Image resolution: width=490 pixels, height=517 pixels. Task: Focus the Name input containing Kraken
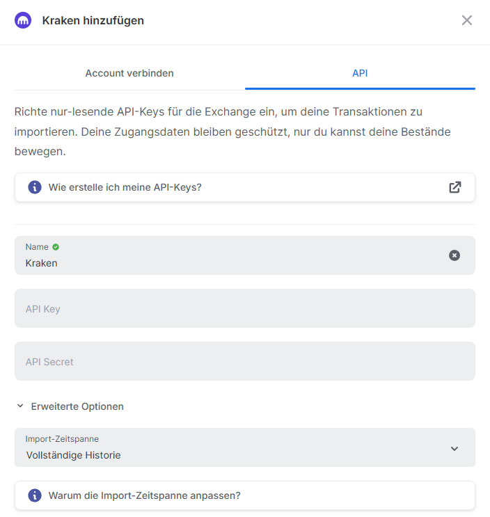(x=245, y=255)
